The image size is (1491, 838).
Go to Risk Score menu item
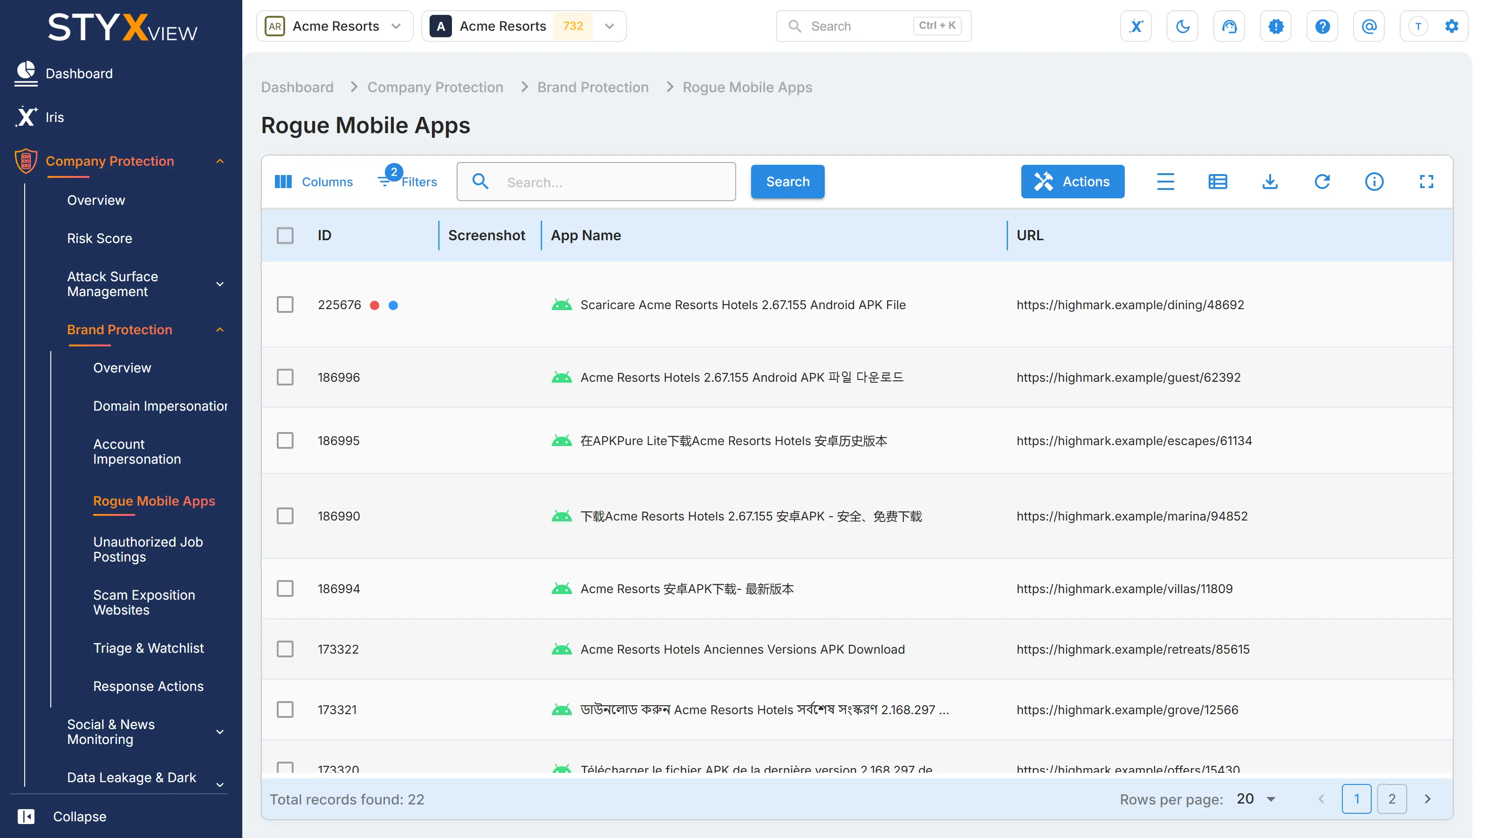pos(100,238)
